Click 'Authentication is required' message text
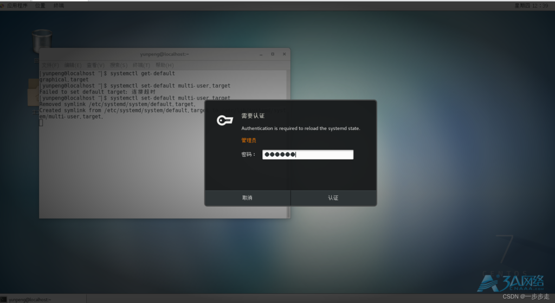555x303 pixels. 300,128
